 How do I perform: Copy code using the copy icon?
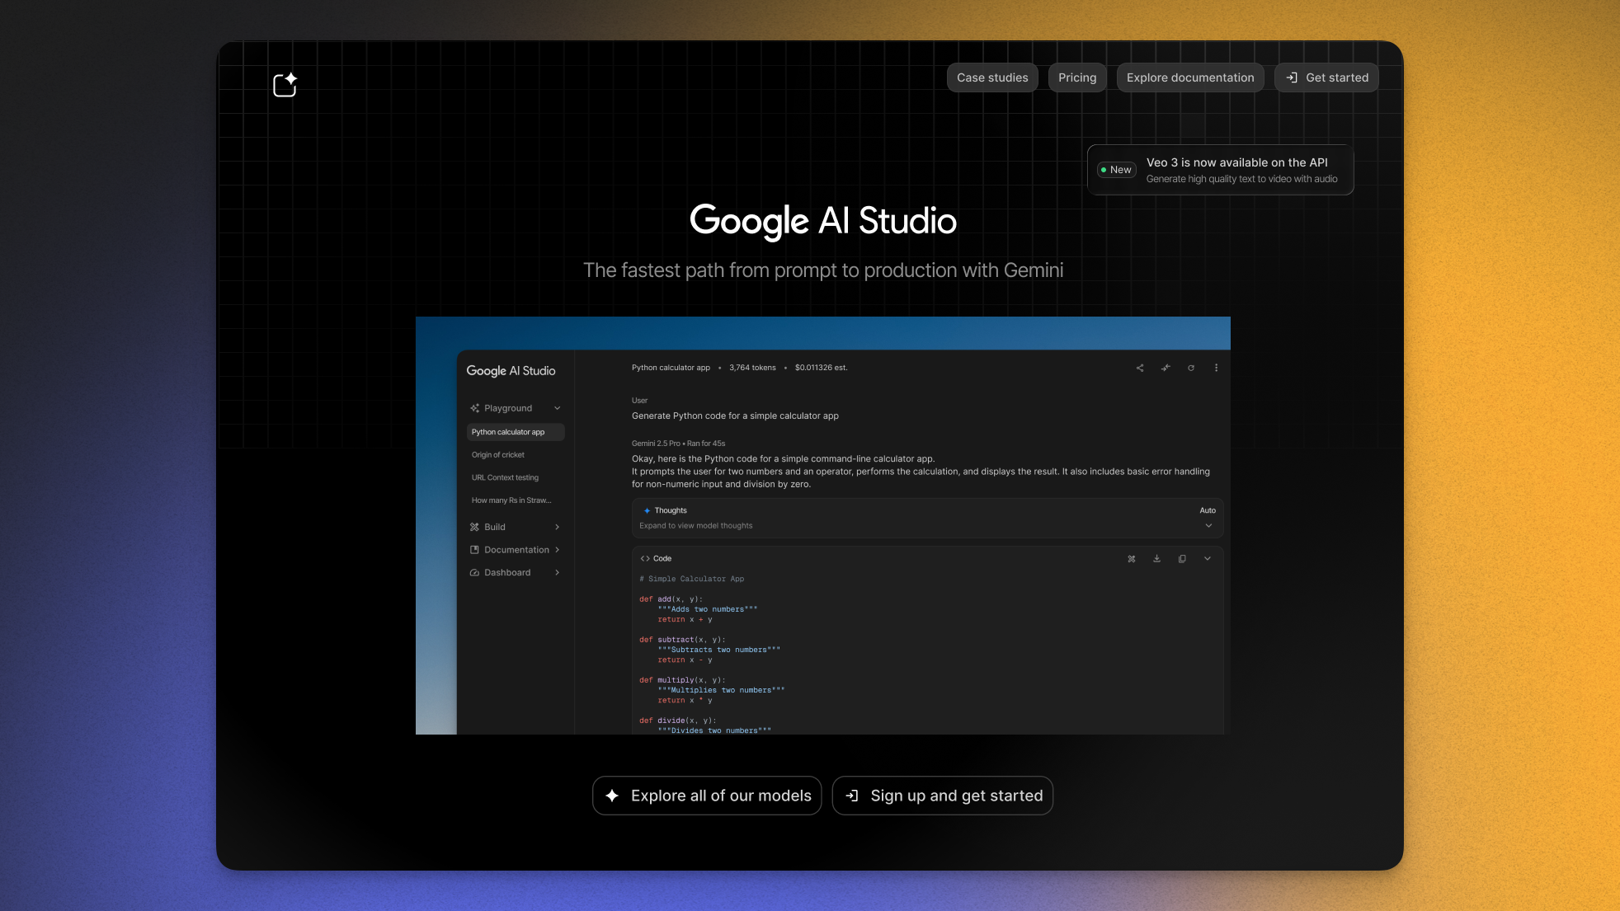pos(1182,558)
